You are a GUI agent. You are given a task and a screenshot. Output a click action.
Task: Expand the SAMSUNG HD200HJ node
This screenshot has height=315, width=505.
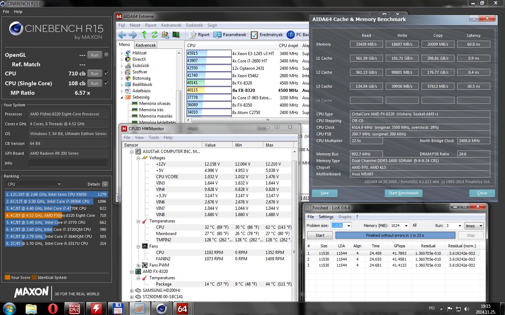tap(132, 291)
